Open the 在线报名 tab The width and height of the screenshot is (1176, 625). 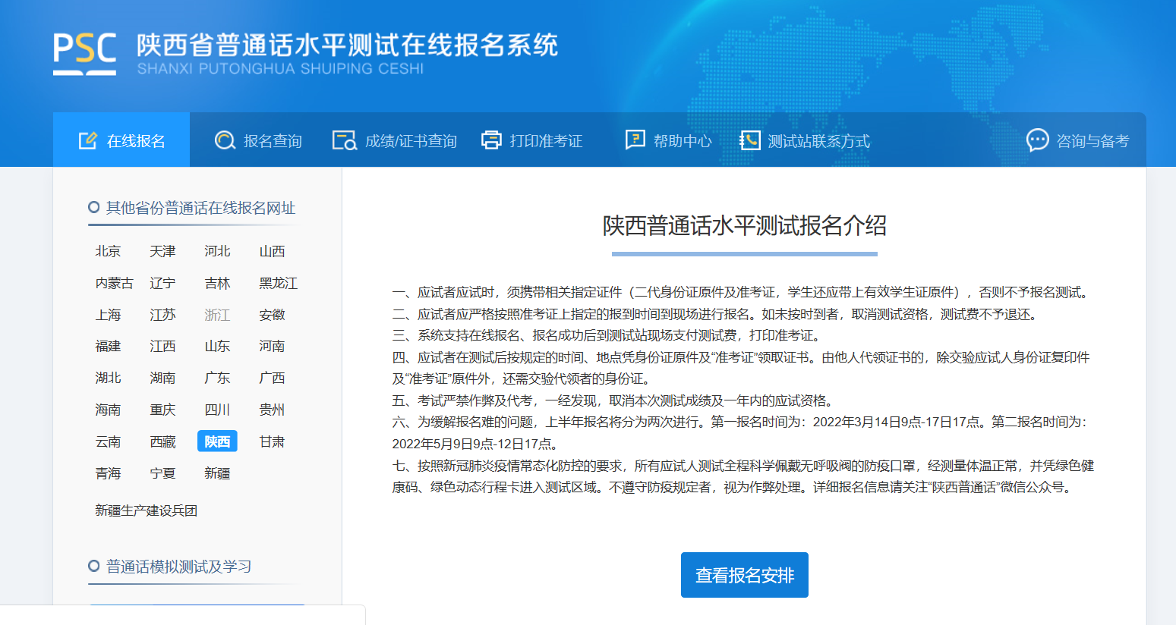pyautogui.click(x=121, y=140)
